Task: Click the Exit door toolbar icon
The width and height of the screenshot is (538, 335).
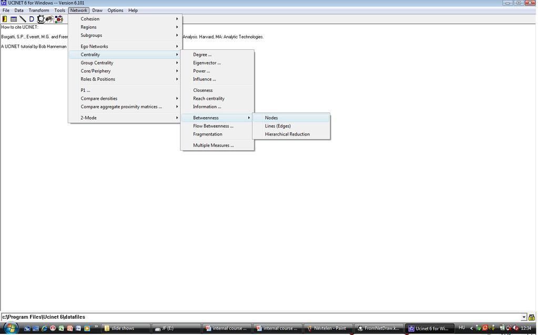Action: [4, 19]
